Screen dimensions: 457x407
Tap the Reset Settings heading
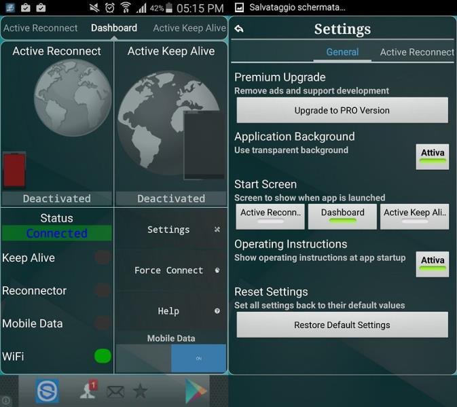point(271,292)
